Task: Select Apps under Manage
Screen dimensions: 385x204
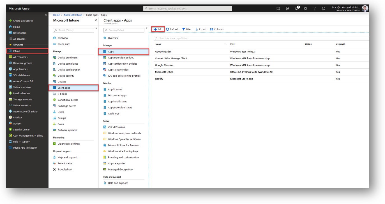Action: click(x=124, y=51)
